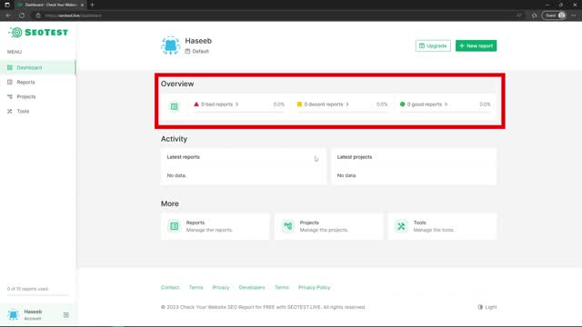Screen dimensions: 582x327
Task: Click the Haseeb avatar in the header
Action: pyautogui.click(x=170, y=45)
